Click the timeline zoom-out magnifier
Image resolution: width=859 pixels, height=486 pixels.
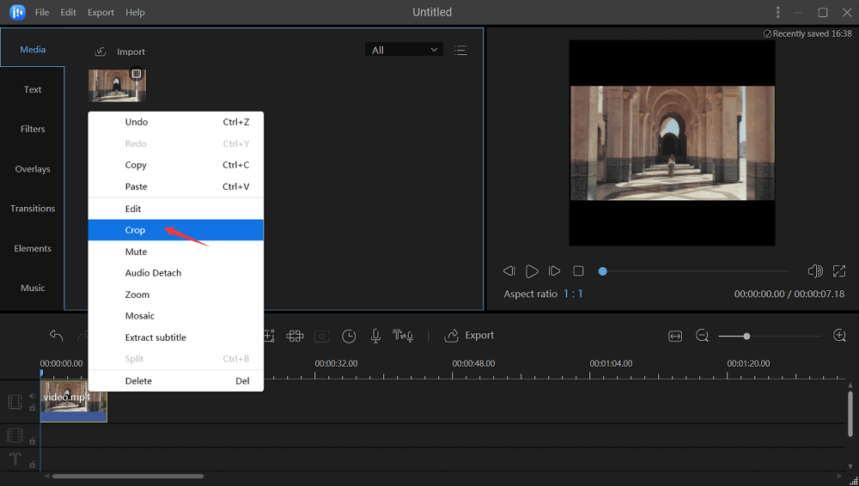pos(702,336)
